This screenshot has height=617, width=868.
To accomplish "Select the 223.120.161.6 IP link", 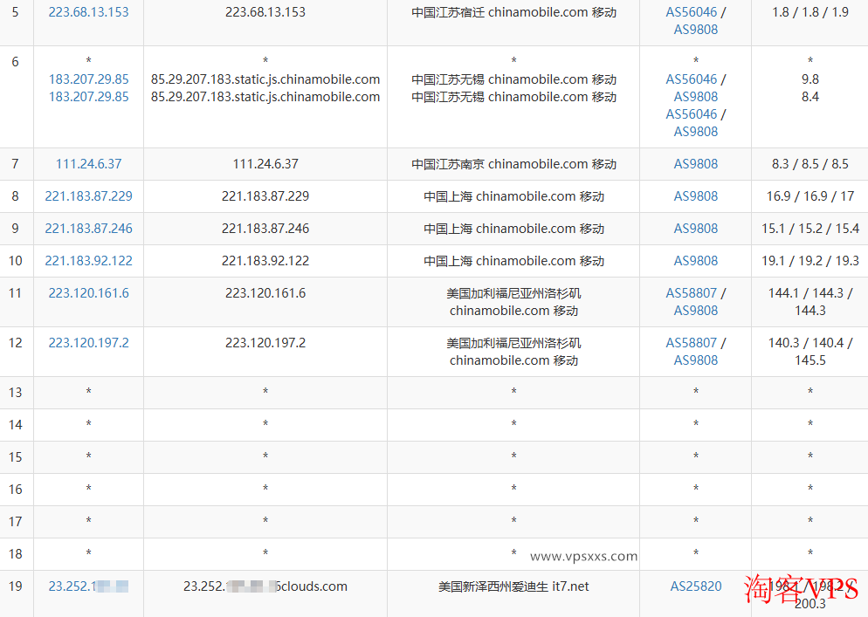I will 88,292.
